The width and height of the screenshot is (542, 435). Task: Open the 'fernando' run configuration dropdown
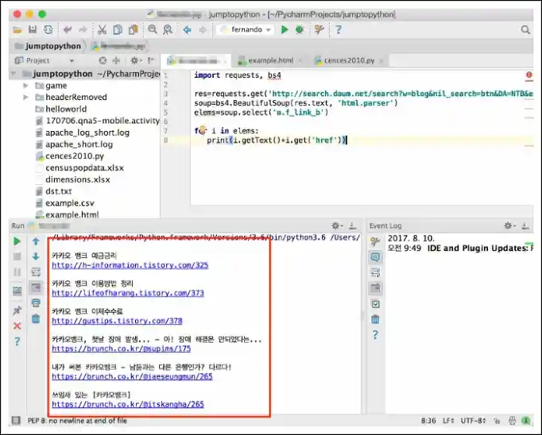click(246, 29)
